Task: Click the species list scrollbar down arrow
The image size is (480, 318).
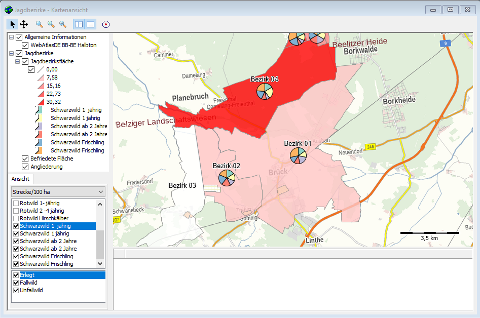Action: 100,264
